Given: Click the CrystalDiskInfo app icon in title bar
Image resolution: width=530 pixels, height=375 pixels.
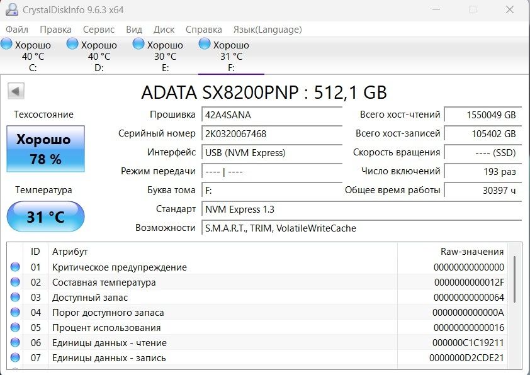Looking at the screenshot, I should (11, 9).
